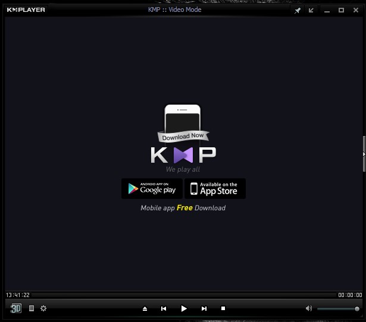Screen dimensions: 366x322
Task: Skip to the previous track
Action: click(164, 308)
